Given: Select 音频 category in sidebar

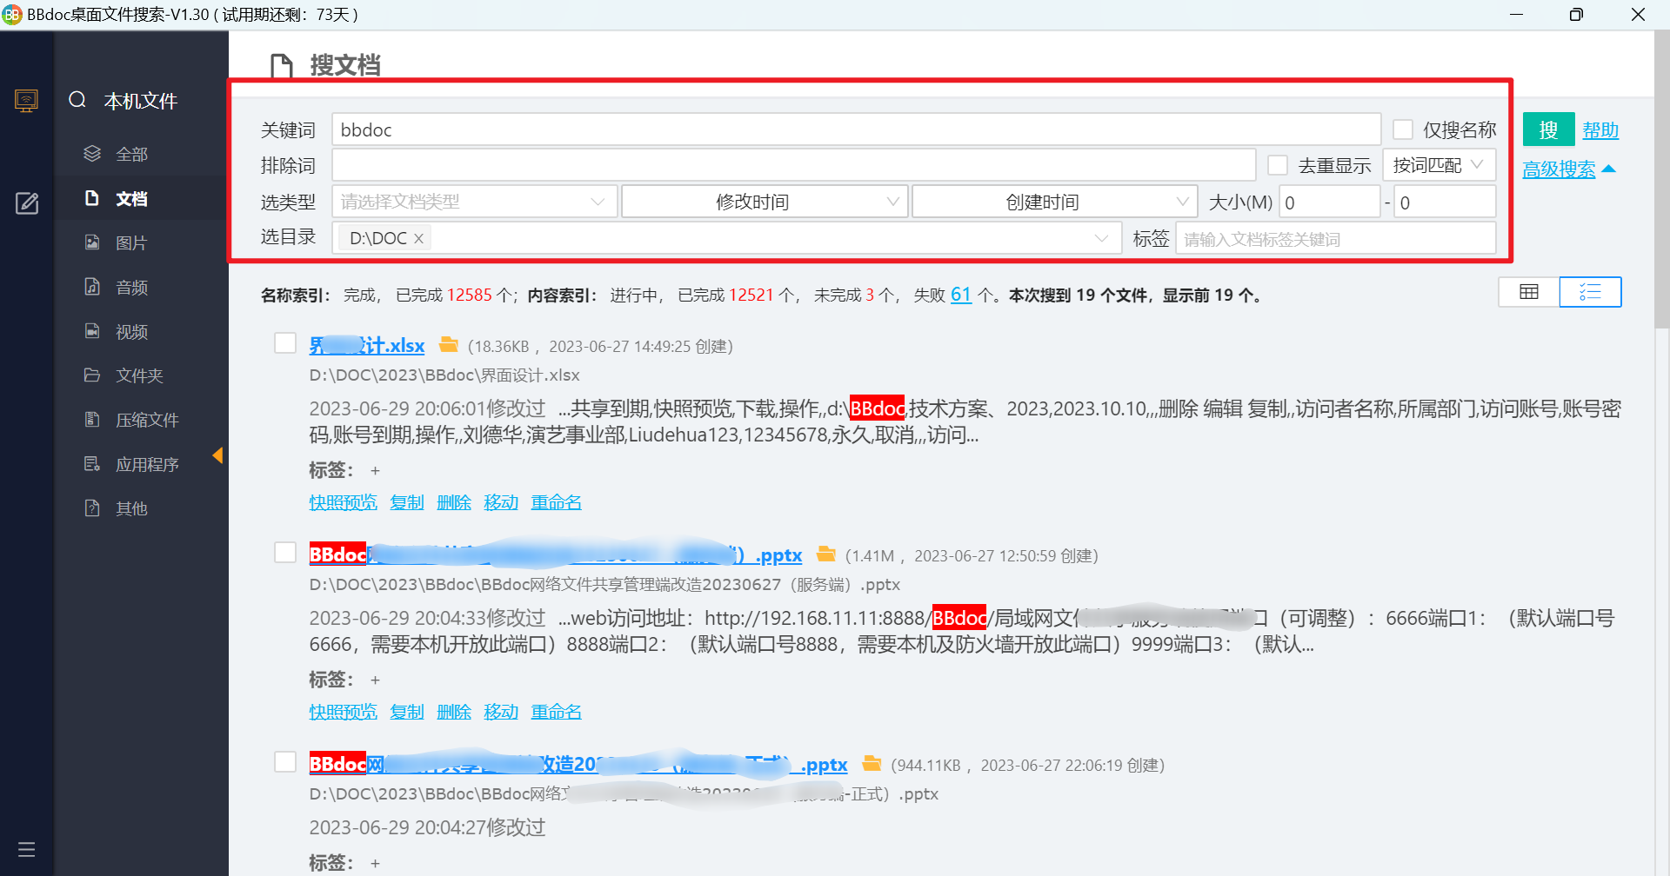Looking at the screenshot, I should [132, 287].
